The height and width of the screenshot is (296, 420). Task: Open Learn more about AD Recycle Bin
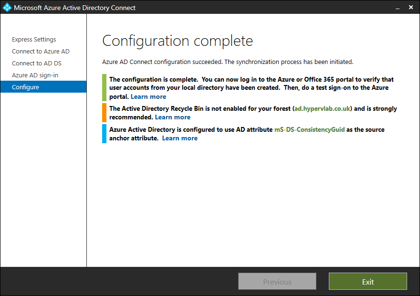(x=173, y=117)
